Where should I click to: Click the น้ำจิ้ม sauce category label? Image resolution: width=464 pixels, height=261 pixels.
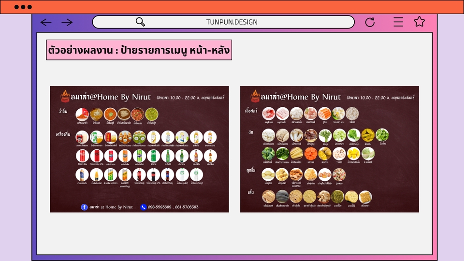point(63,111)
